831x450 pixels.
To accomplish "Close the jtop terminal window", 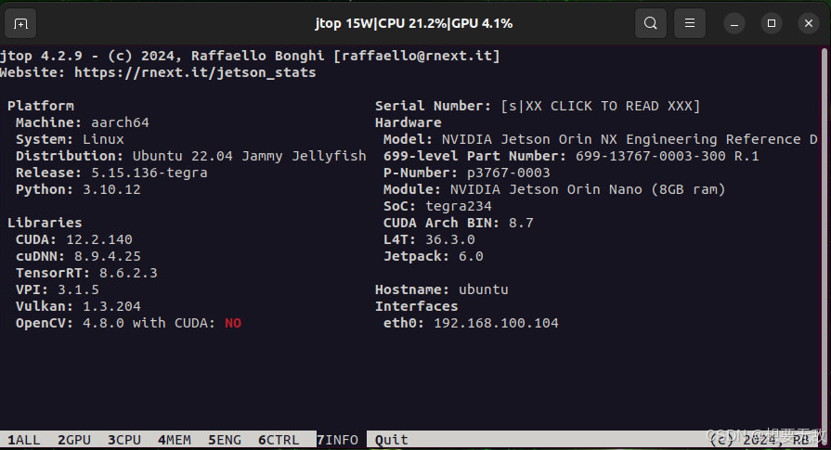I will [x=809, y=23].
